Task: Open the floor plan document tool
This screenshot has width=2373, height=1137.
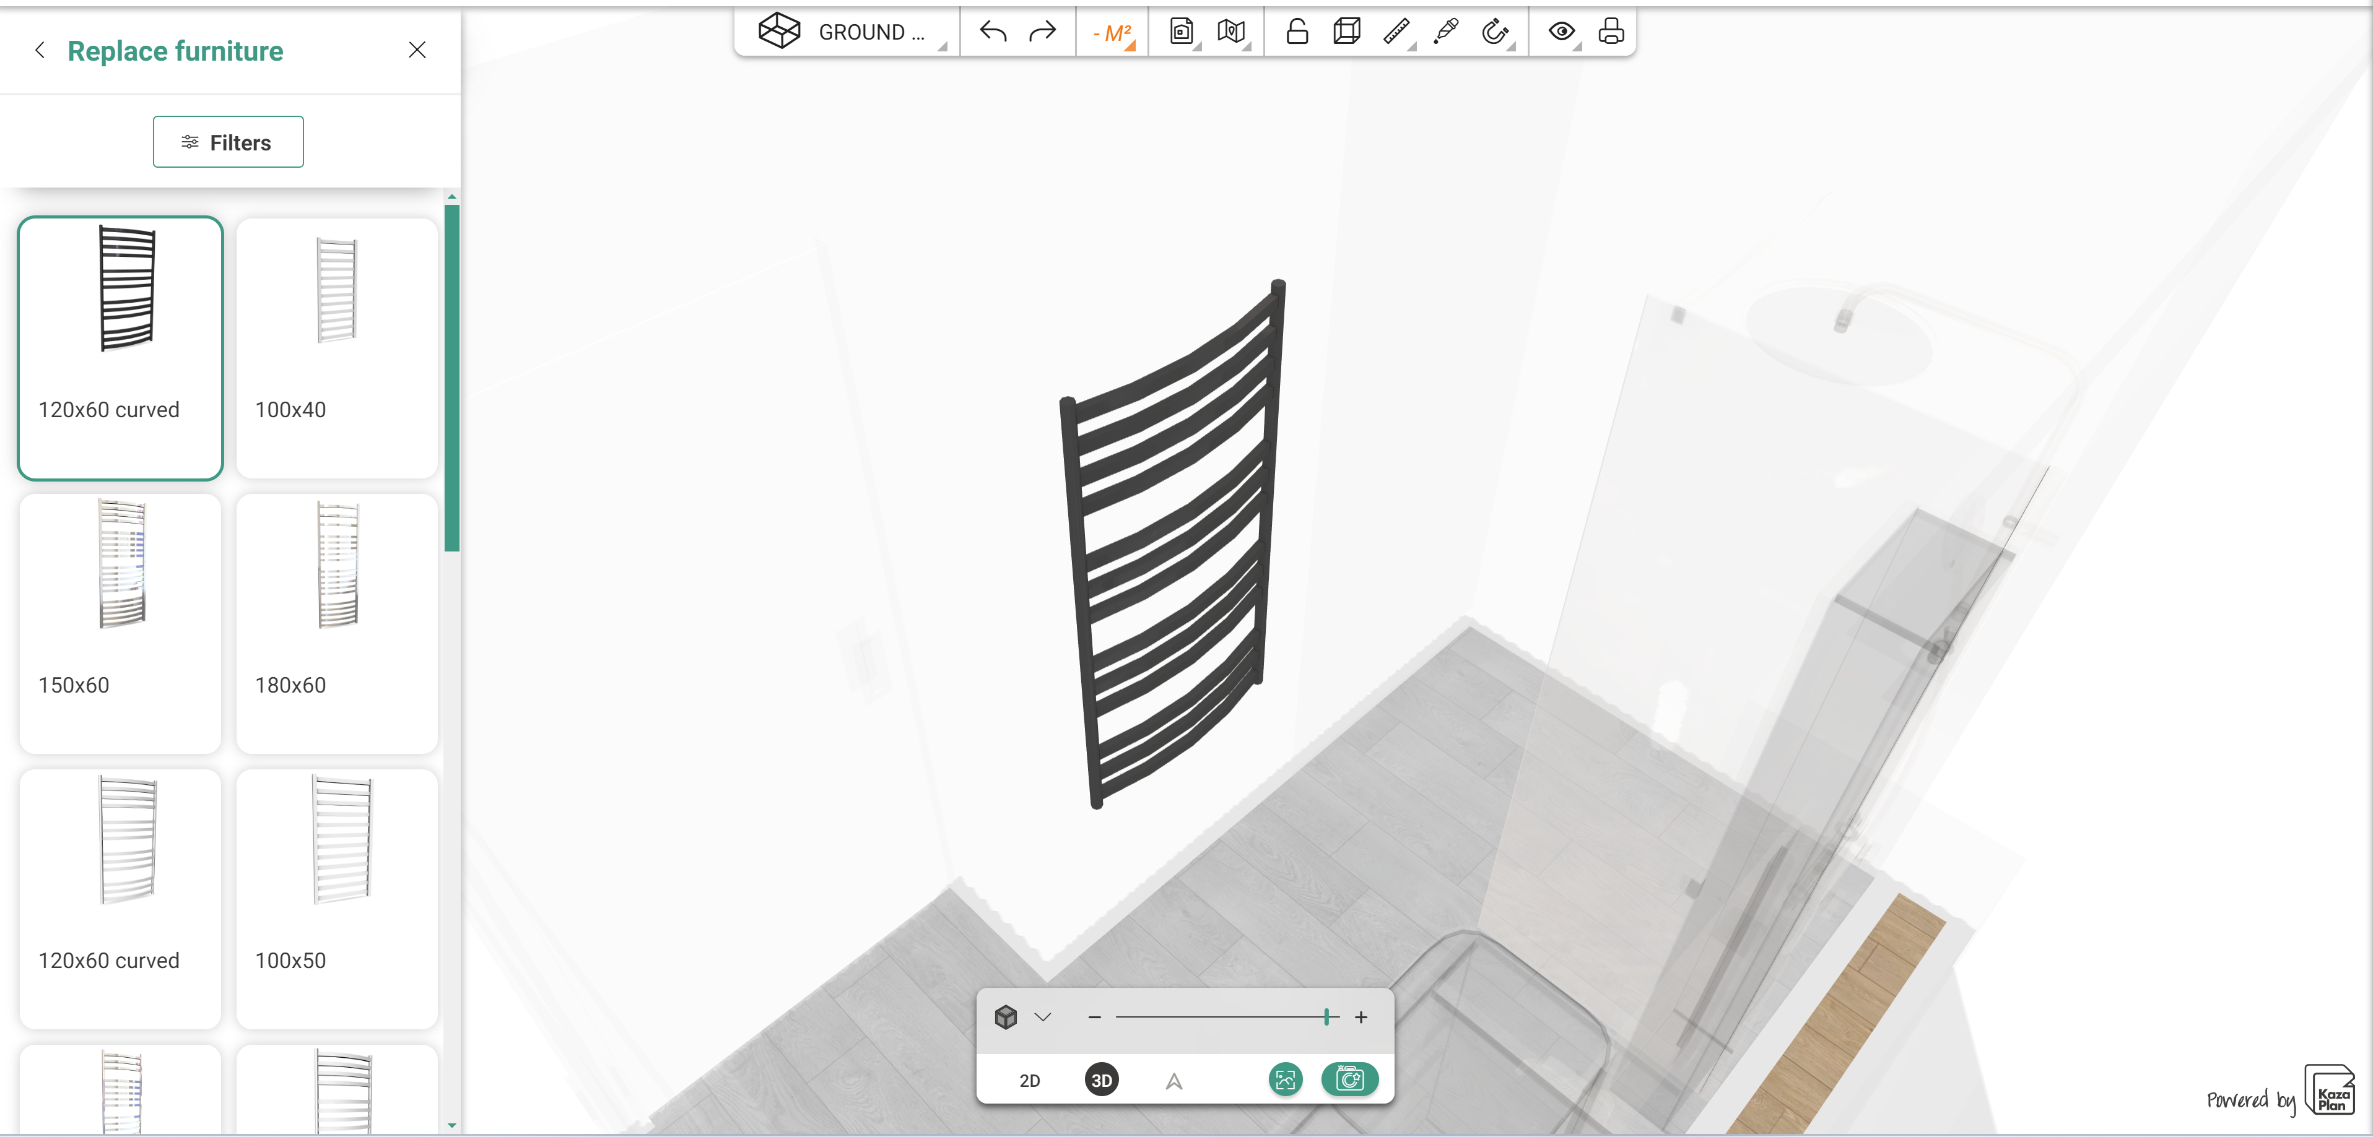Action: pyautogui.click(x=1182, y=32)
